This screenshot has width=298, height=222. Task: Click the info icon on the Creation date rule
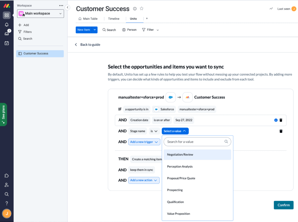275,120
